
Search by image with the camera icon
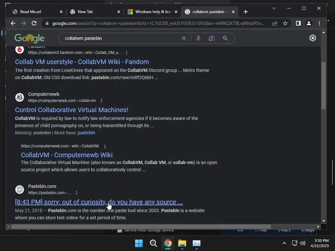pyautogui.click(x=212, y=38)
